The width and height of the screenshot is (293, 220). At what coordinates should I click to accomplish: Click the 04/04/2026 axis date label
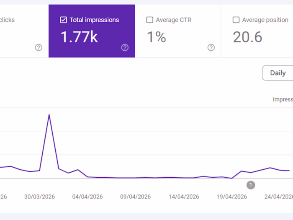pyautogui.click(x=87, y=197)
